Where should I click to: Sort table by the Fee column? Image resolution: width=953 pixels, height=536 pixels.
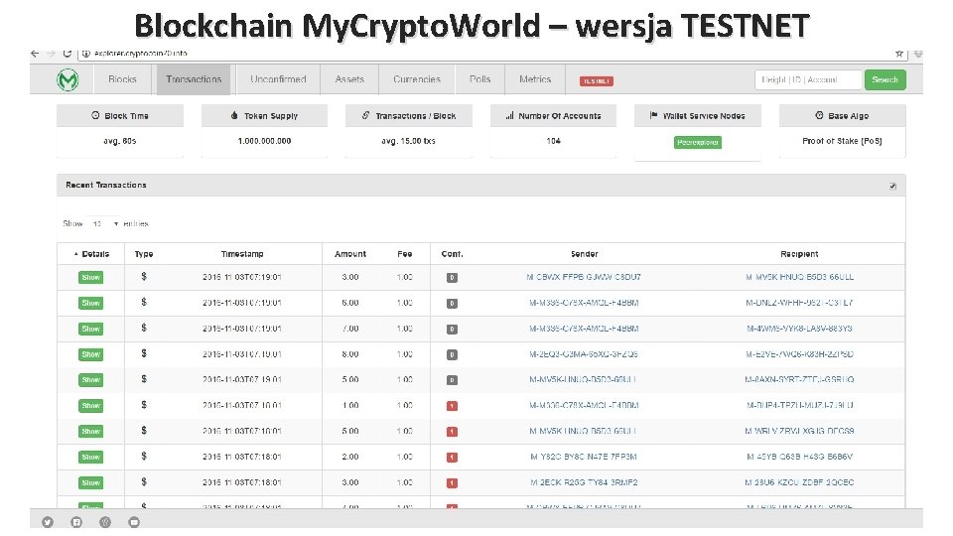pyautogui.click(x=405, y=254)
